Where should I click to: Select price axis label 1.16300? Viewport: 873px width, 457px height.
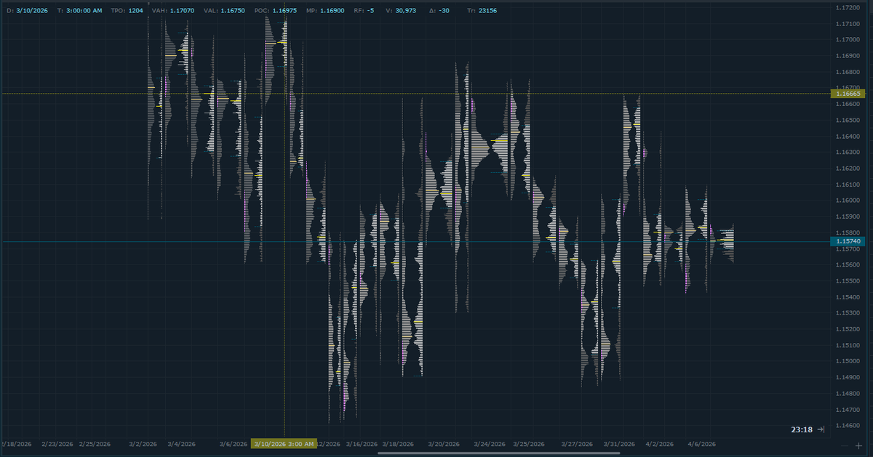coord(849,152)
